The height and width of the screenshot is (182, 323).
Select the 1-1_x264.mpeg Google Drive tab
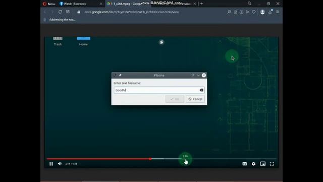[128, 4]
